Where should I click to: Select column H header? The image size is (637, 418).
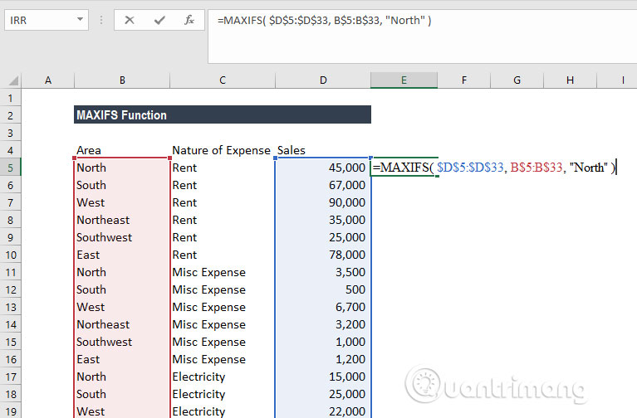point(570,80)
